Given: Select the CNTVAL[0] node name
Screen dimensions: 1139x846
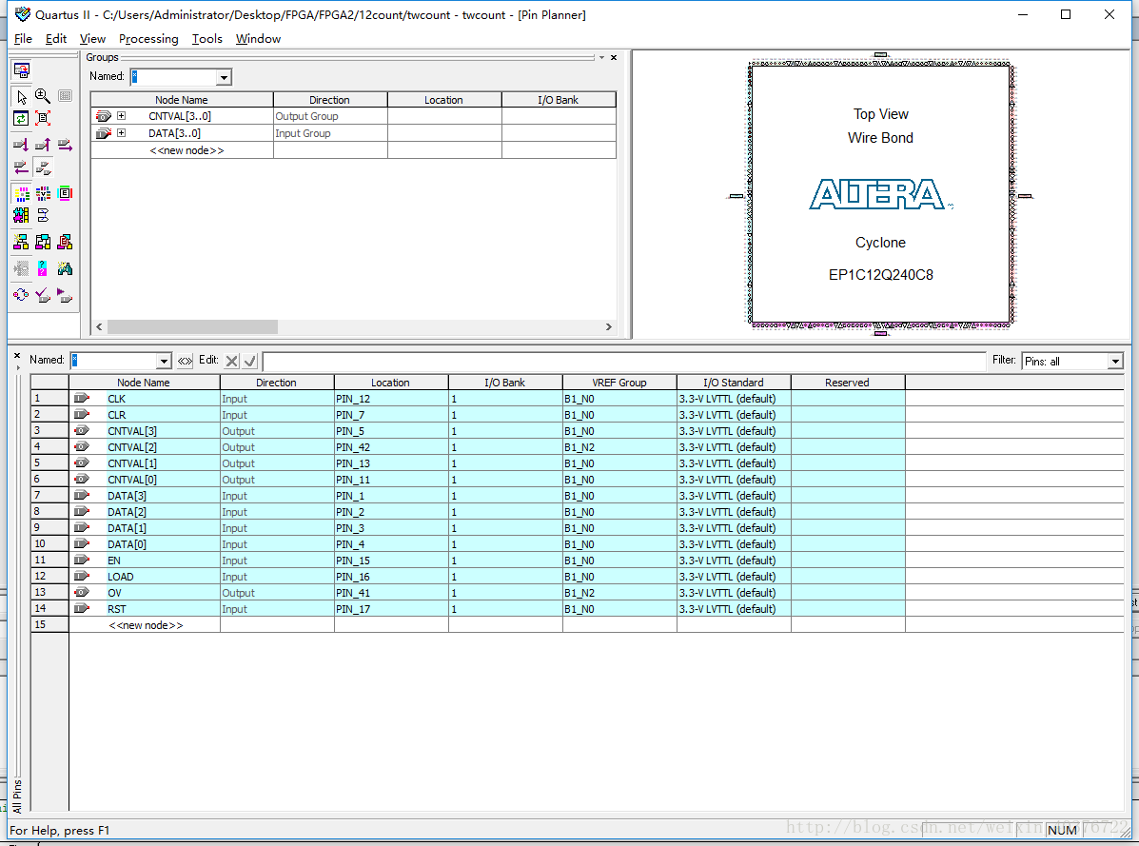Looking at the screenshot, I should [x=131, y=480].
